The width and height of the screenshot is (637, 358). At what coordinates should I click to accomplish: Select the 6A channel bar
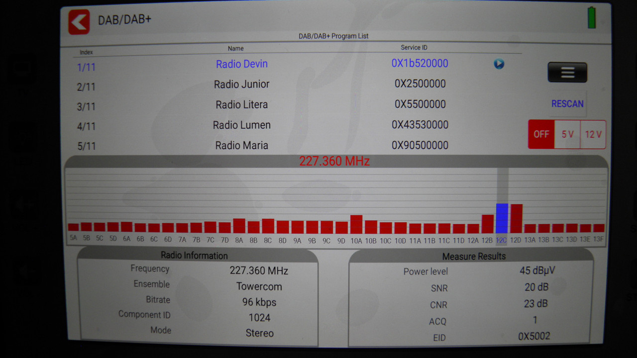[127, 227]
